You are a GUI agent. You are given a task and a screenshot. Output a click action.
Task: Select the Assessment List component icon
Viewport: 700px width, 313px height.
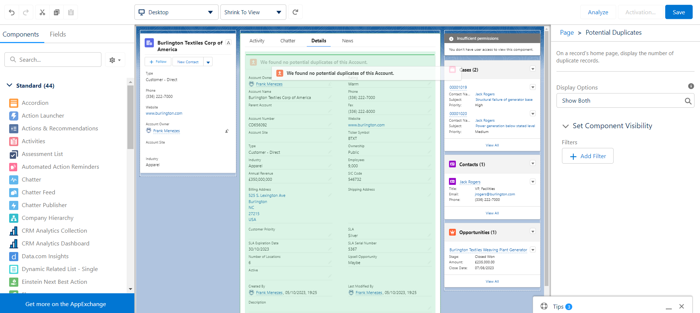14,154
